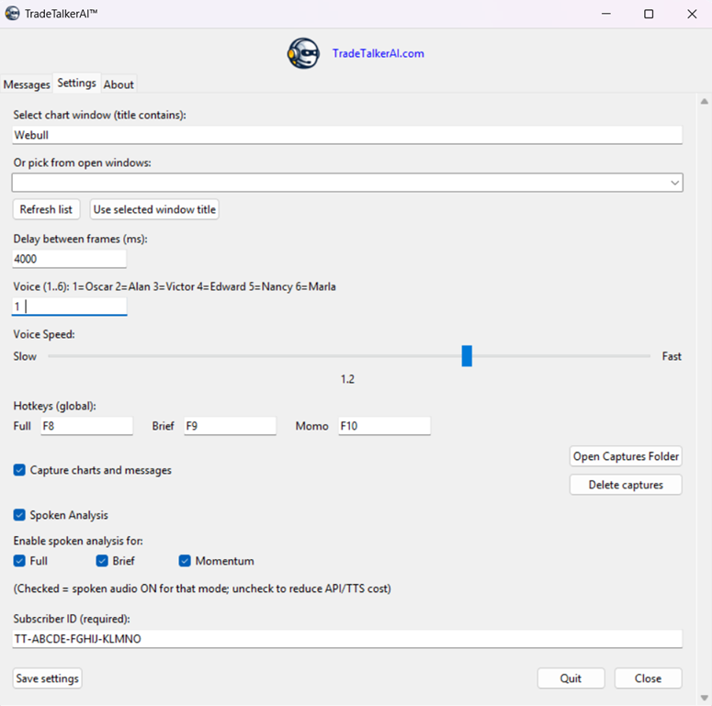
Task: Click scrollbar down arrow at bottom
Action: click(x=704, y=697)
